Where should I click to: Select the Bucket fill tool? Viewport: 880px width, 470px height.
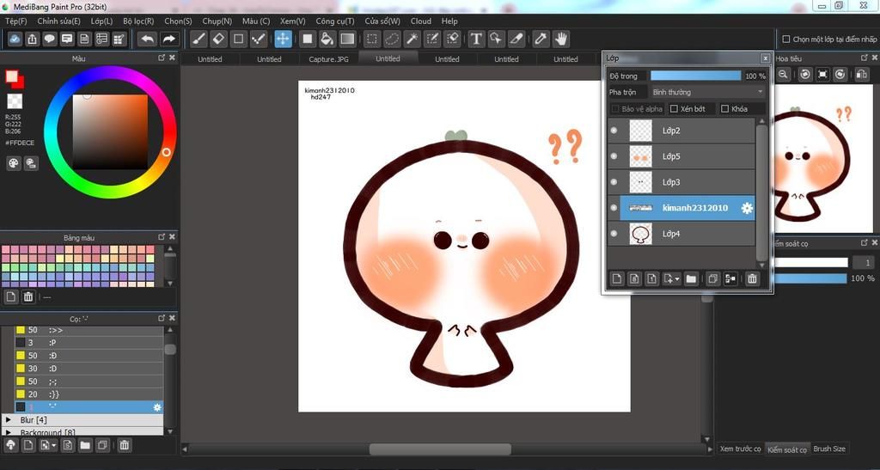tap(327, 39)
